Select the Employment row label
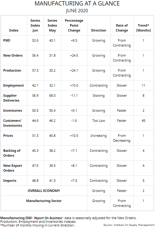Screen dimensions: 156x228 click(x=13, y=85)
